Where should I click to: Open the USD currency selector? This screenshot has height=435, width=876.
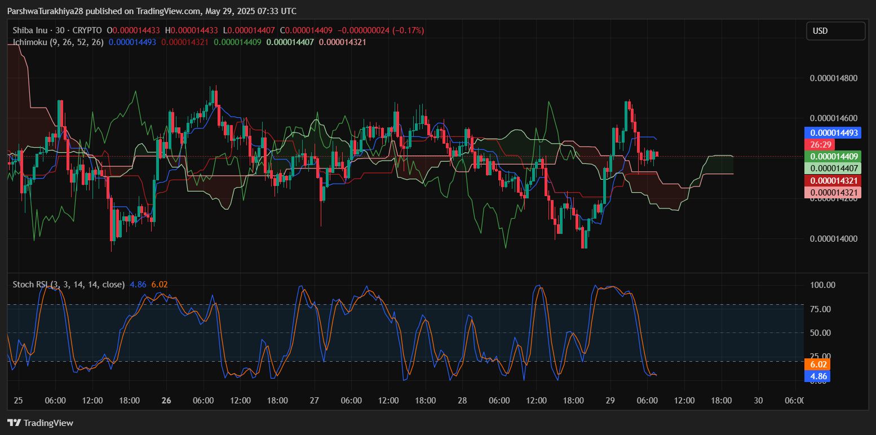[x=835, y=31]
